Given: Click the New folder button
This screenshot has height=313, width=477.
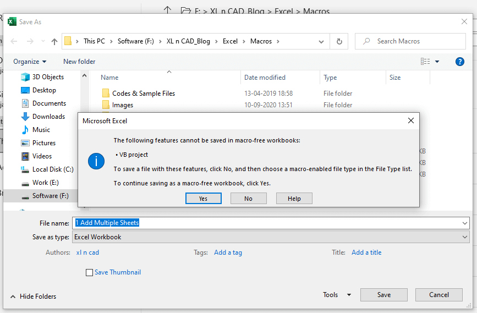Looking at the screenshot, I should pyautogui.click(x=79, y=62).
